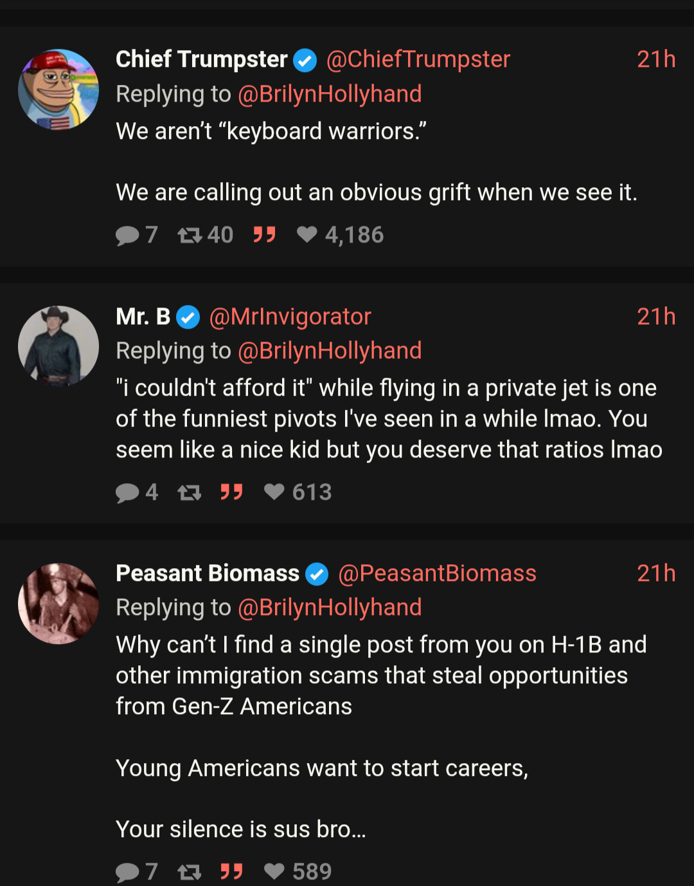694x886 pixels.
Task: Open the @ChiefTrumpster handle link
Action: click(x=418, y=59)
